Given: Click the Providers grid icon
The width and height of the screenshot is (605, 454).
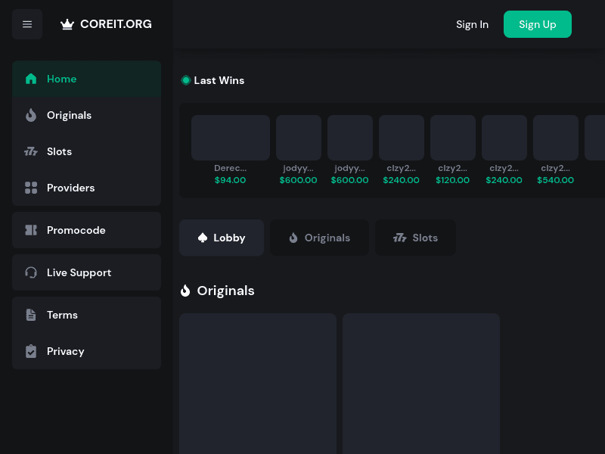Looking at the screenshot, I should pos(31,188).
